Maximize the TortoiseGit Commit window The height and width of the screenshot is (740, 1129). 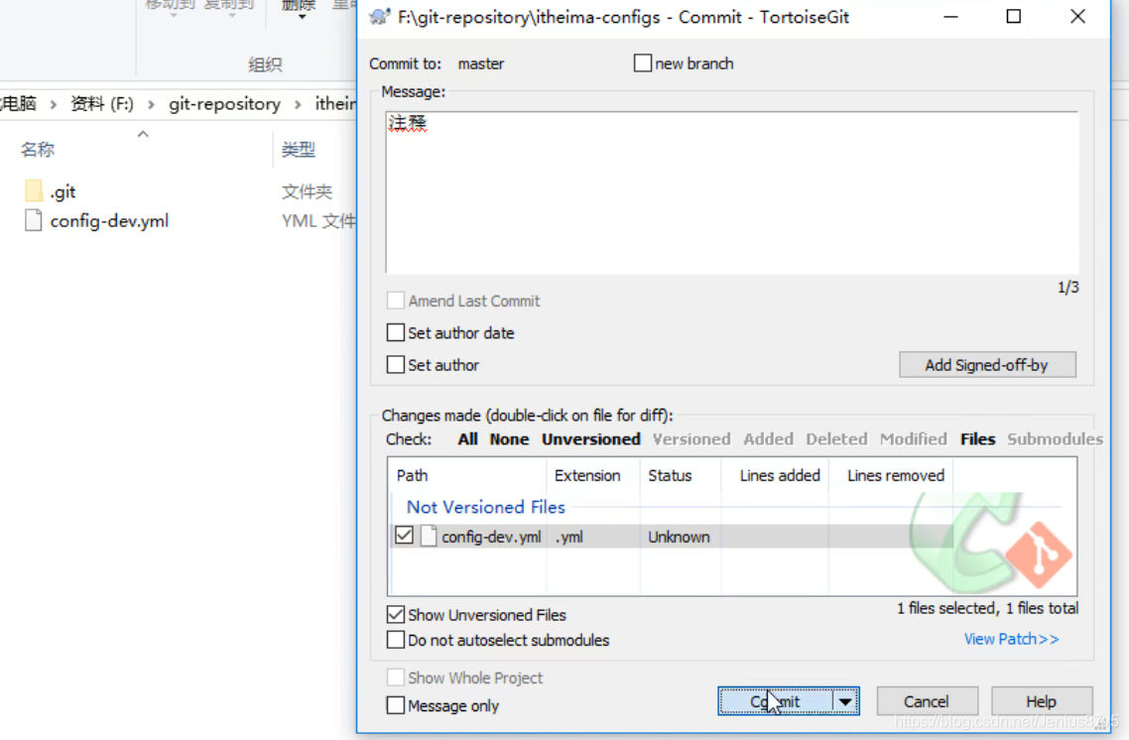(1014, 17)
